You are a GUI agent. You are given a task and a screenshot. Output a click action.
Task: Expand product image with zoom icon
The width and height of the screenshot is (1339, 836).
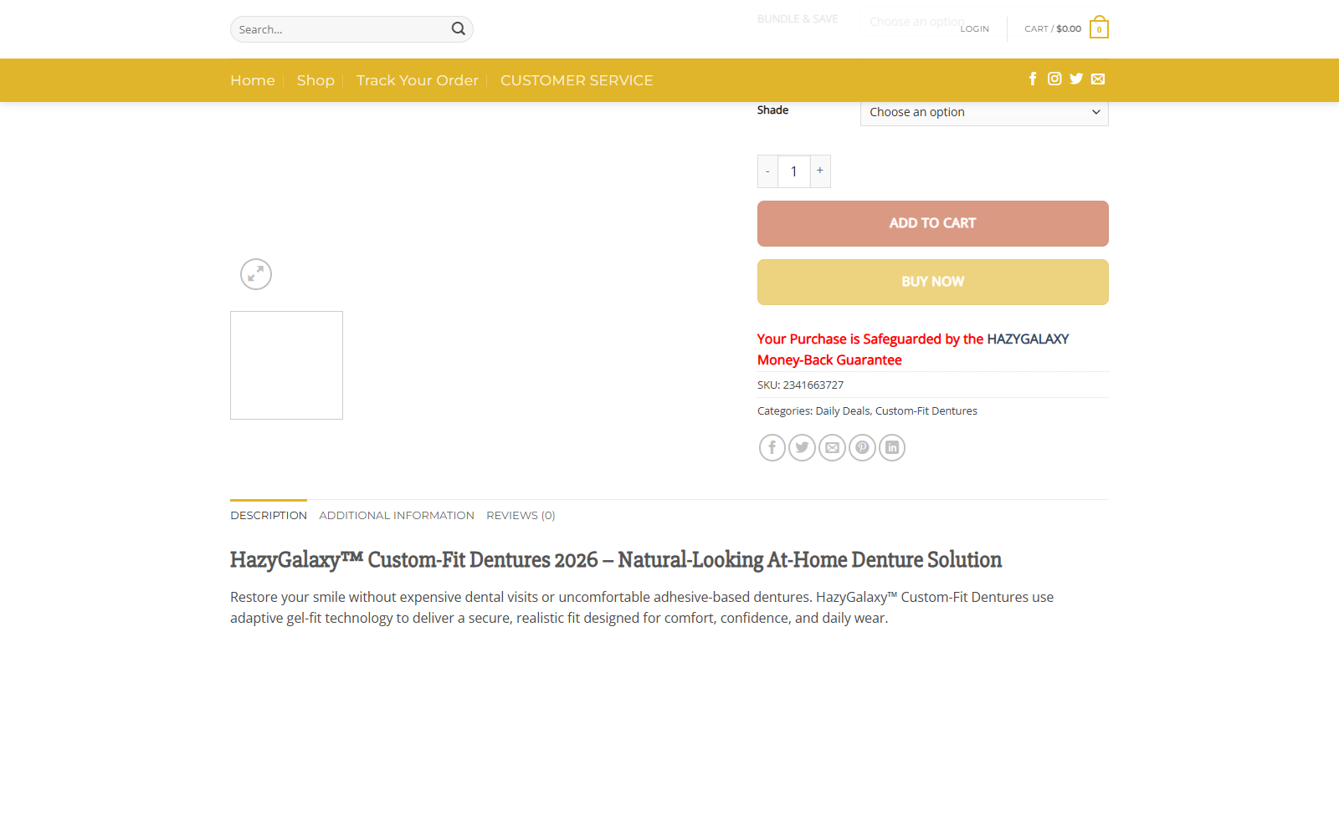pyautogui.click(x=256, y=274)
